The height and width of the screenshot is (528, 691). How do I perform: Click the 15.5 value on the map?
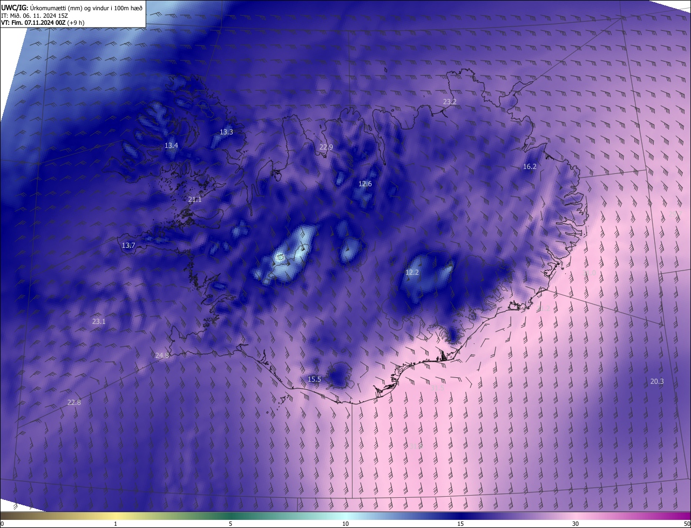314,379
